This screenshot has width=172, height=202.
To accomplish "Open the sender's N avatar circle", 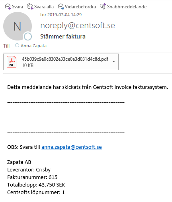I will point(18,26).
